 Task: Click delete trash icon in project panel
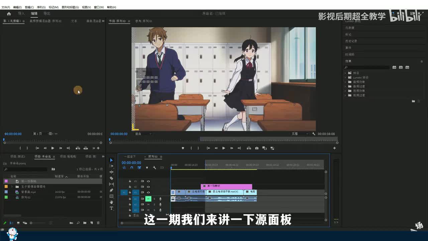98,223
